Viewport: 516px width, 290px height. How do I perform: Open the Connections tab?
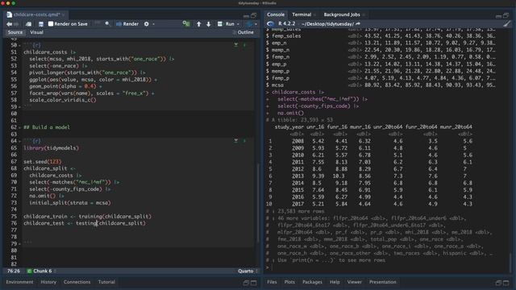[77, 282]
